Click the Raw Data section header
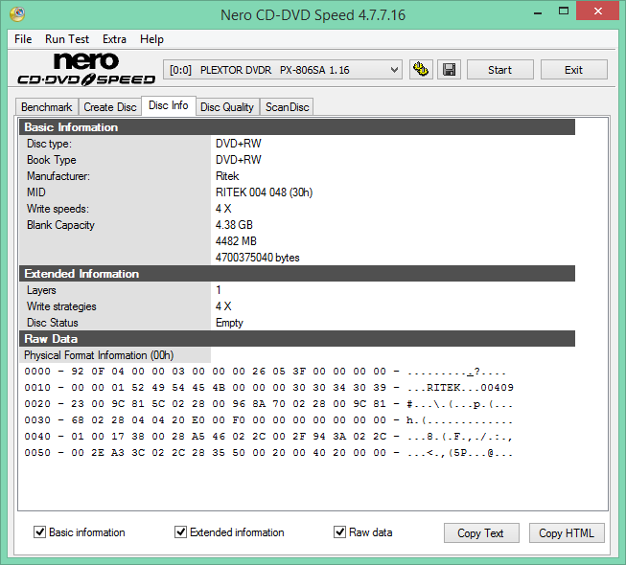This screenshot has width=626, height=565. [297, 339]
